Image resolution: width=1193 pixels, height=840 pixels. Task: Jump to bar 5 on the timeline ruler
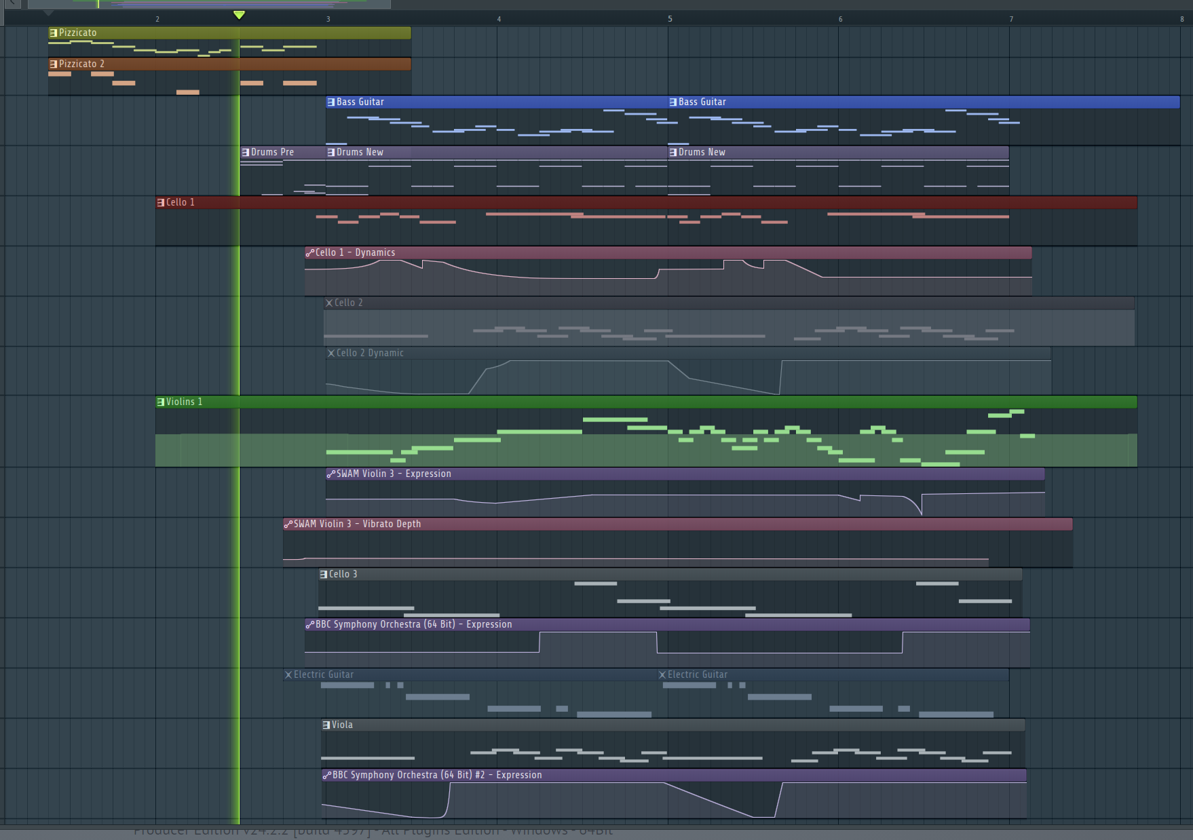click(670, 19)
